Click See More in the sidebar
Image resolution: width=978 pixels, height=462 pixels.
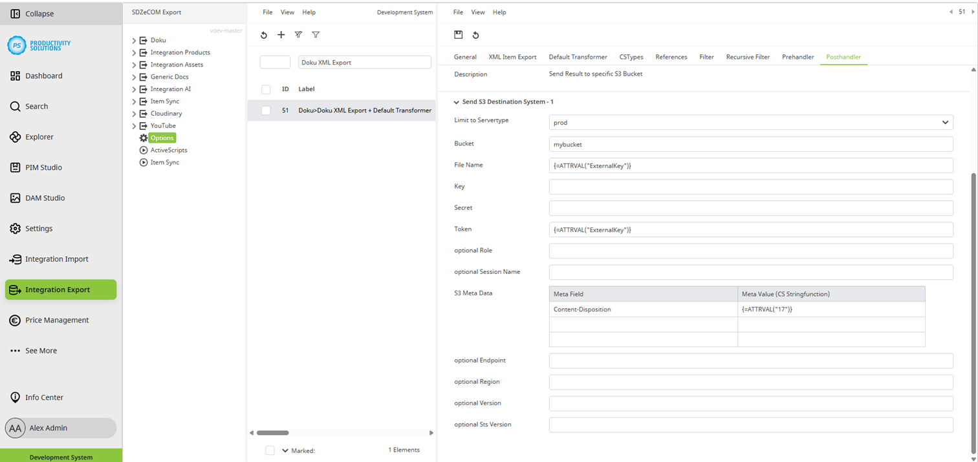41,351
